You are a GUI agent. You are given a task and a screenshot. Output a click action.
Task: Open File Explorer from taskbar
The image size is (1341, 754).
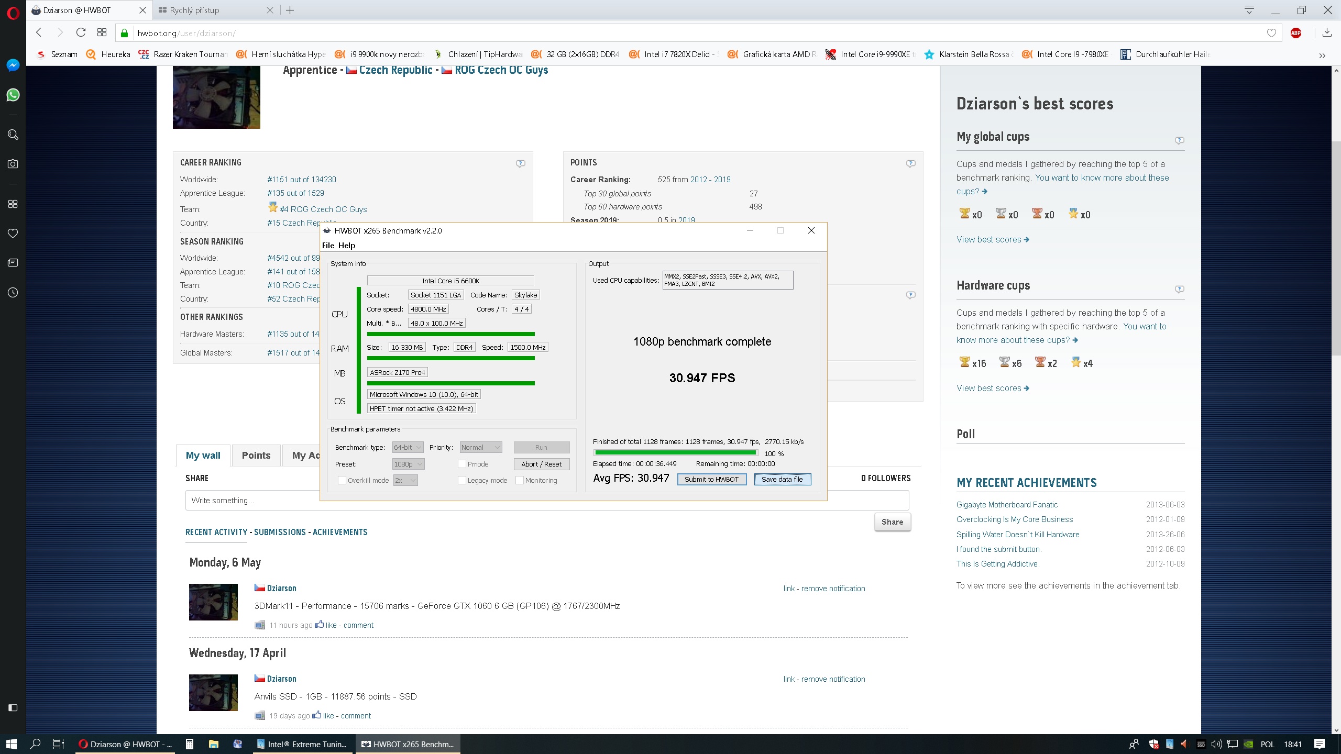[x=214, y=744]
